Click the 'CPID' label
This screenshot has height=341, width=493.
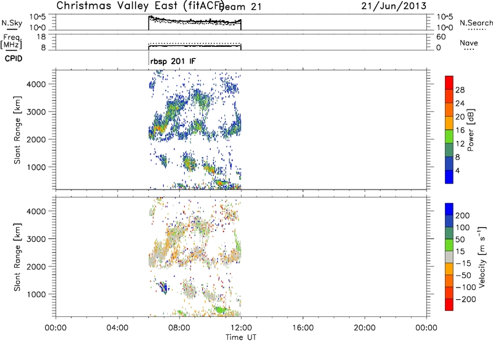click(14, 58)
